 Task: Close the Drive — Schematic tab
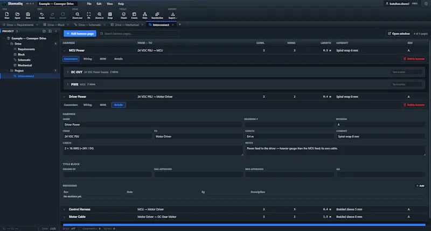tap(105, 25)
